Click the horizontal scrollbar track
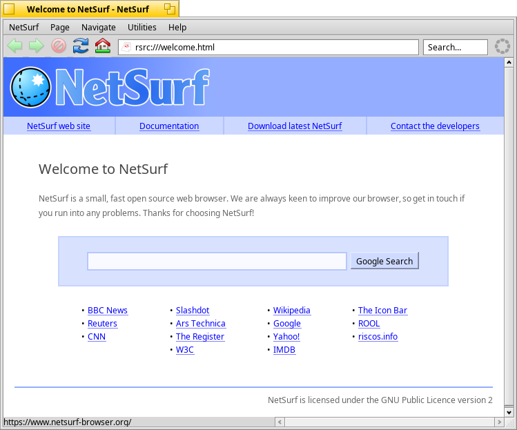The height and width of the screenshot is (430, 517). [389, 422]
